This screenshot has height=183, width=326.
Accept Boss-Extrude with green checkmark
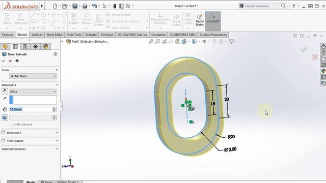[4, 61]
